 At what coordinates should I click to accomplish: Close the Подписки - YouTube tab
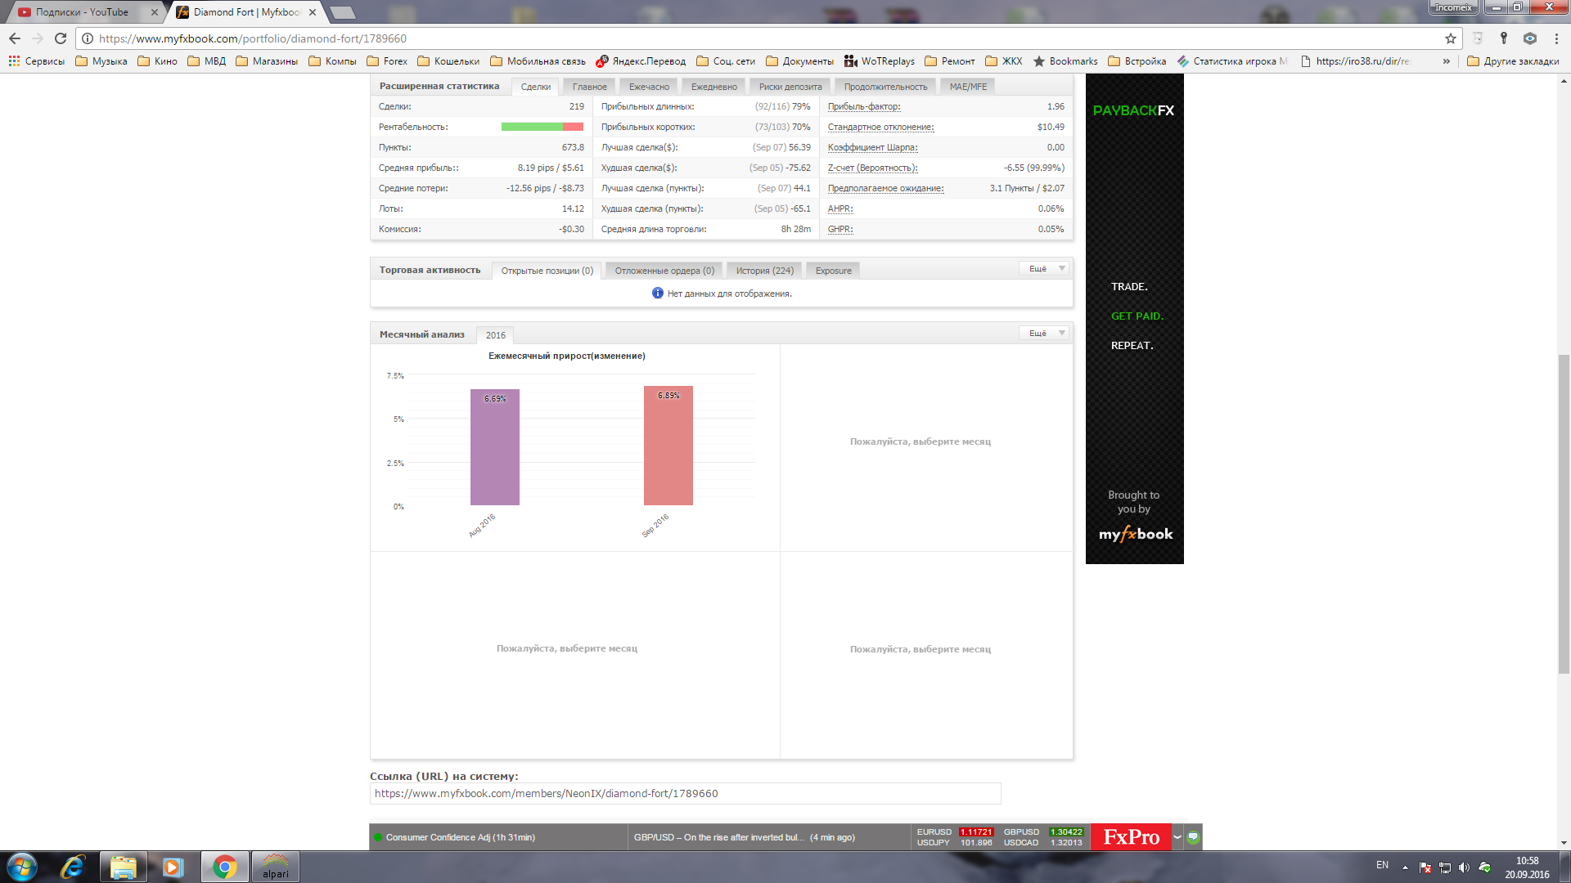click(155, 12)
